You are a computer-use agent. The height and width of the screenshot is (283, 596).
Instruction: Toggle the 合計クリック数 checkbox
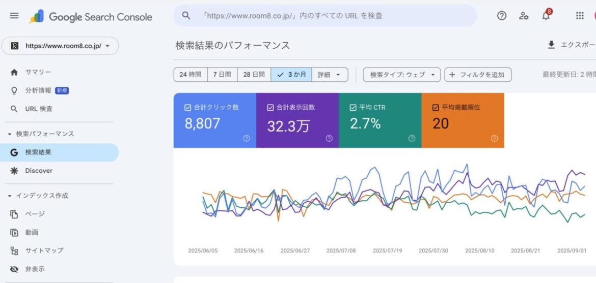point(187,108)
